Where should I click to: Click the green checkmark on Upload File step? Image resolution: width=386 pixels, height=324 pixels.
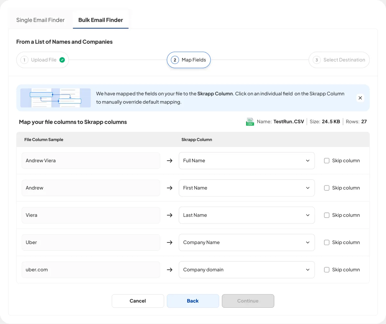62,60
